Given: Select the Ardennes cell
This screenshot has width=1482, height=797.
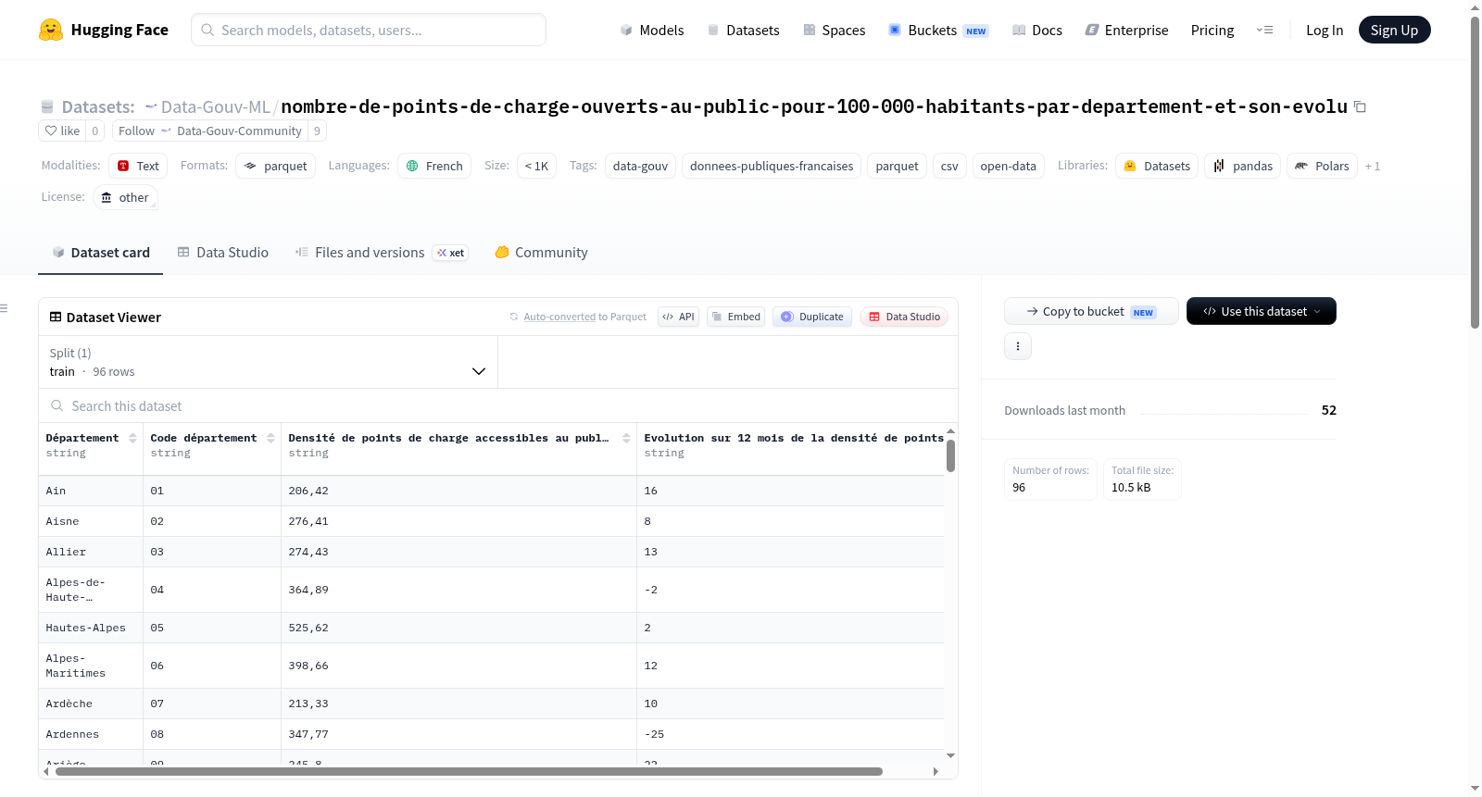Looking at the screenshot, I should pos(90,734).
